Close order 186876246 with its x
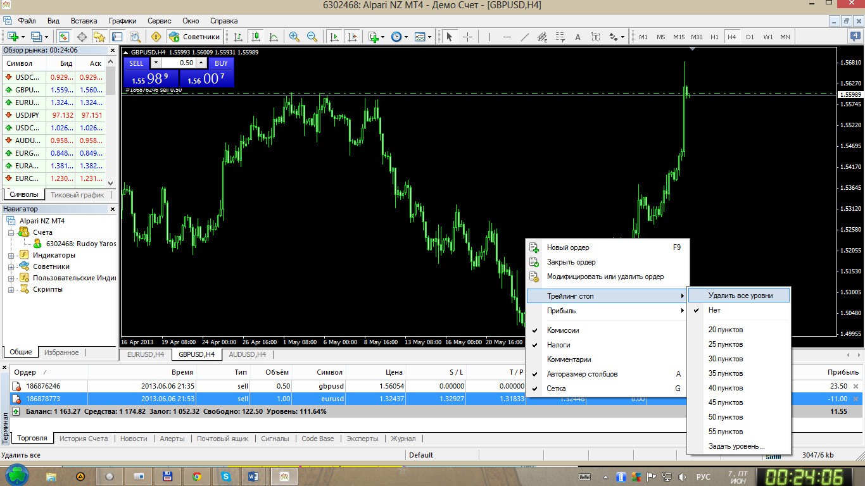 tap(856, 386)
